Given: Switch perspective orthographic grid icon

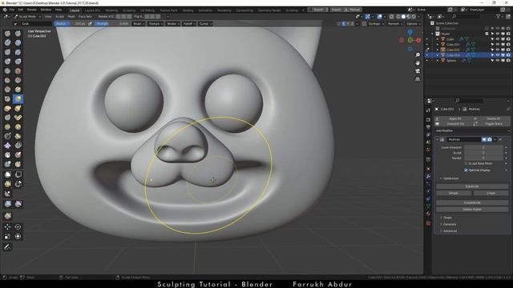Looking at the screenshot, I should [x=418, y=79].
